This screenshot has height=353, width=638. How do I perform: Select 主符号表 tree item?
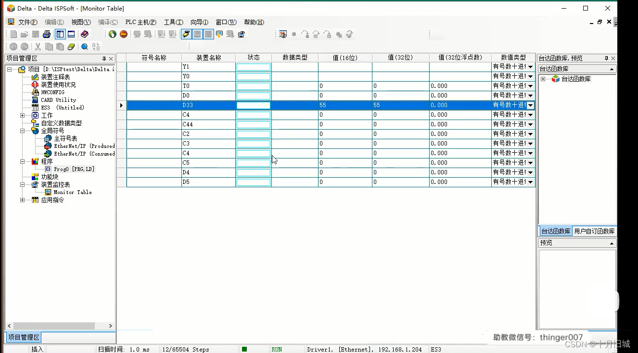click(65, 138)
